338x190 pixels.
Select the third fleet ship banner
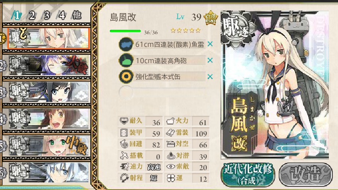pos(49,92)
